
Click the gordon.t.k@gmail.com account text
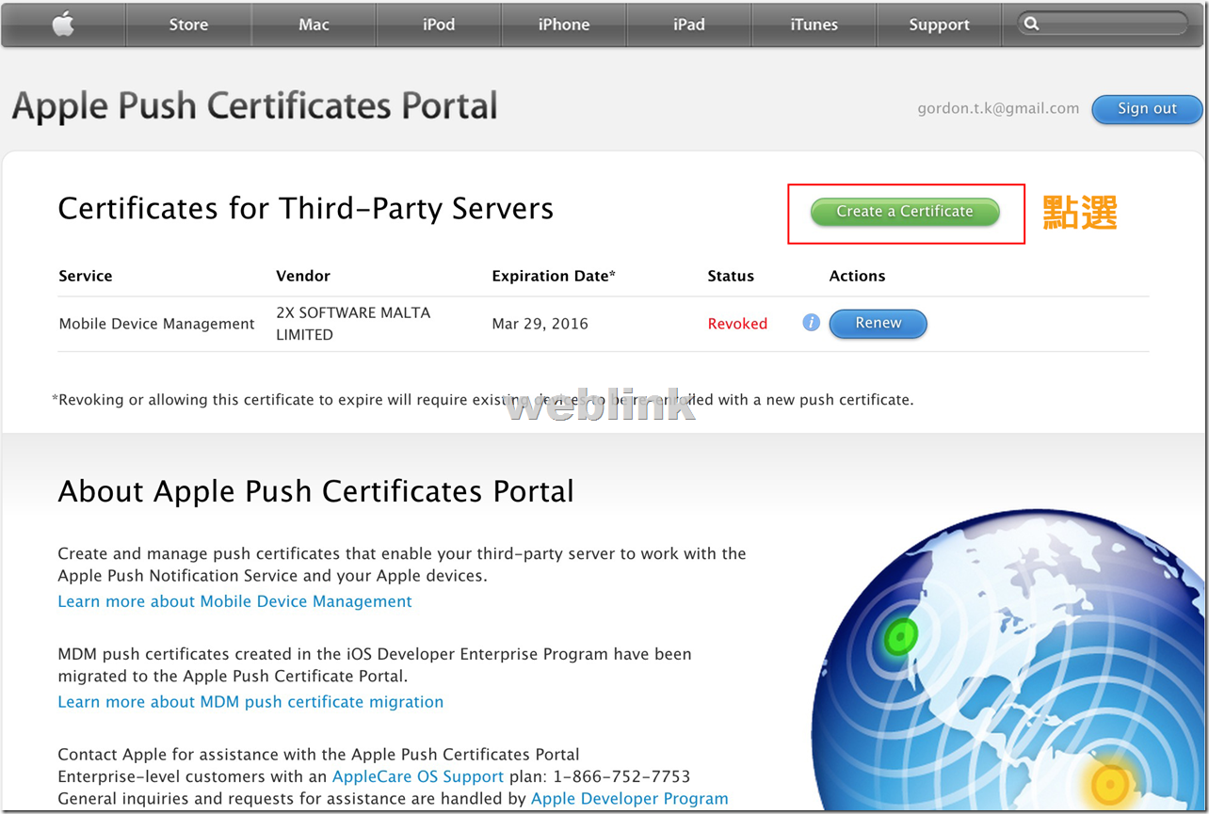pyautogui.click(x=998, y=108)
